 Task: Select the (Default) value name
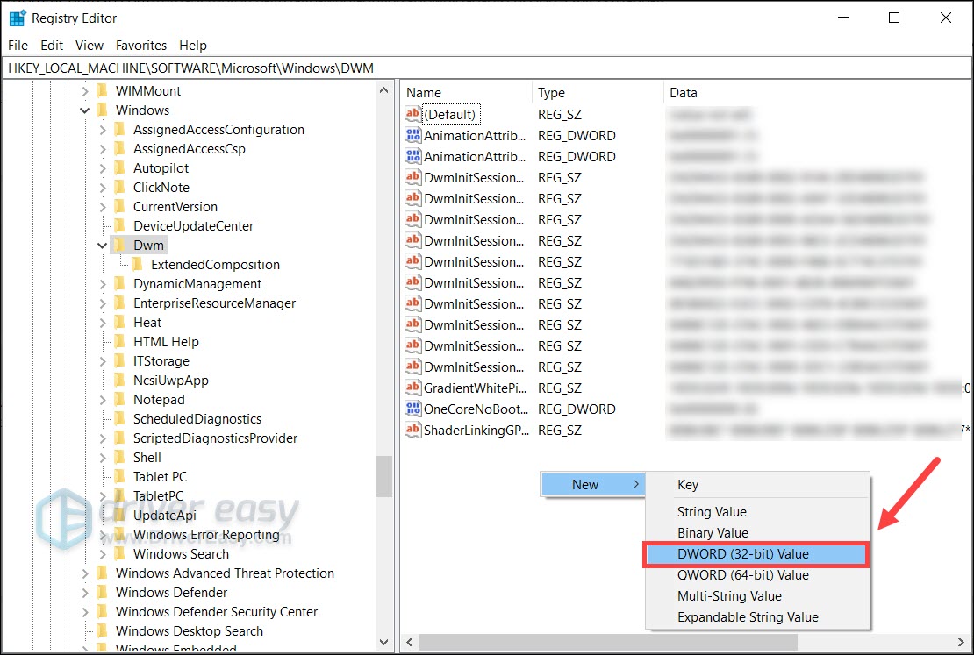click(450, 114)
